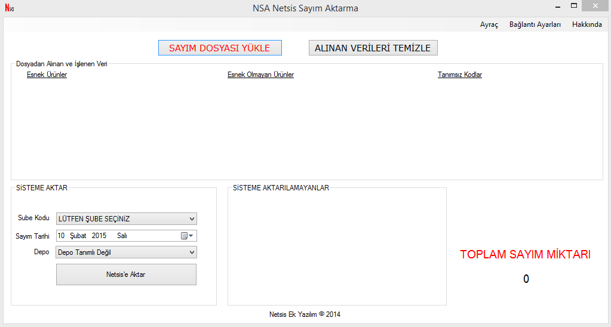Viewport: 611px width, 327px height.
Task: Select the day value 10 in date field
Action: click(x=61, y=236)
